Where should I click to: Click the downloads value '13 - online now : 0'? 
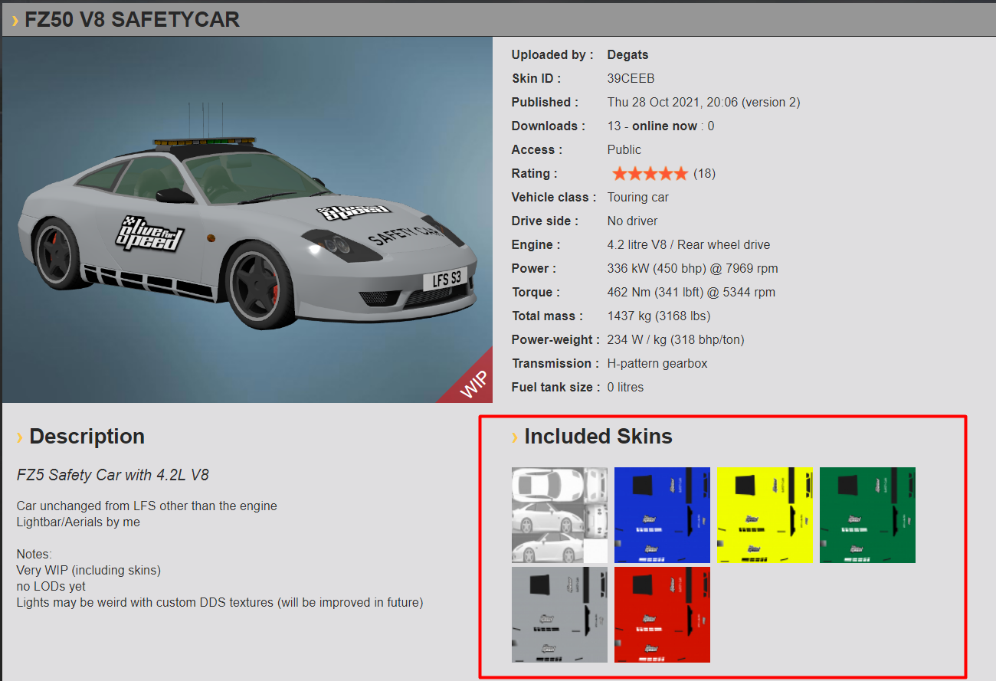(660, 126)
